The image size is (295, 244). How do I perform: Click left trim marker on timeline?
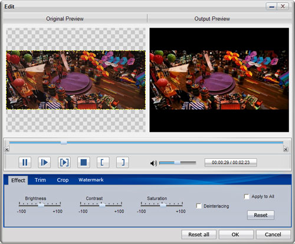pos(7,149)
